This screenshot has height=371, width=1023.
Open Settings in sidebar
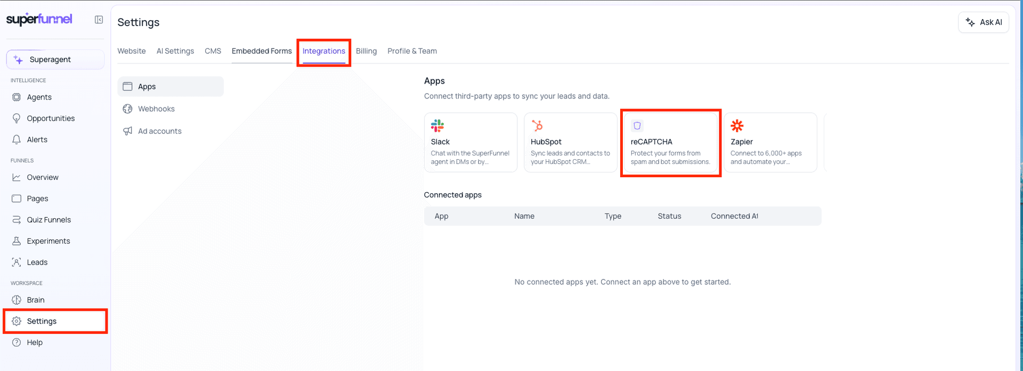pos(55,321)
